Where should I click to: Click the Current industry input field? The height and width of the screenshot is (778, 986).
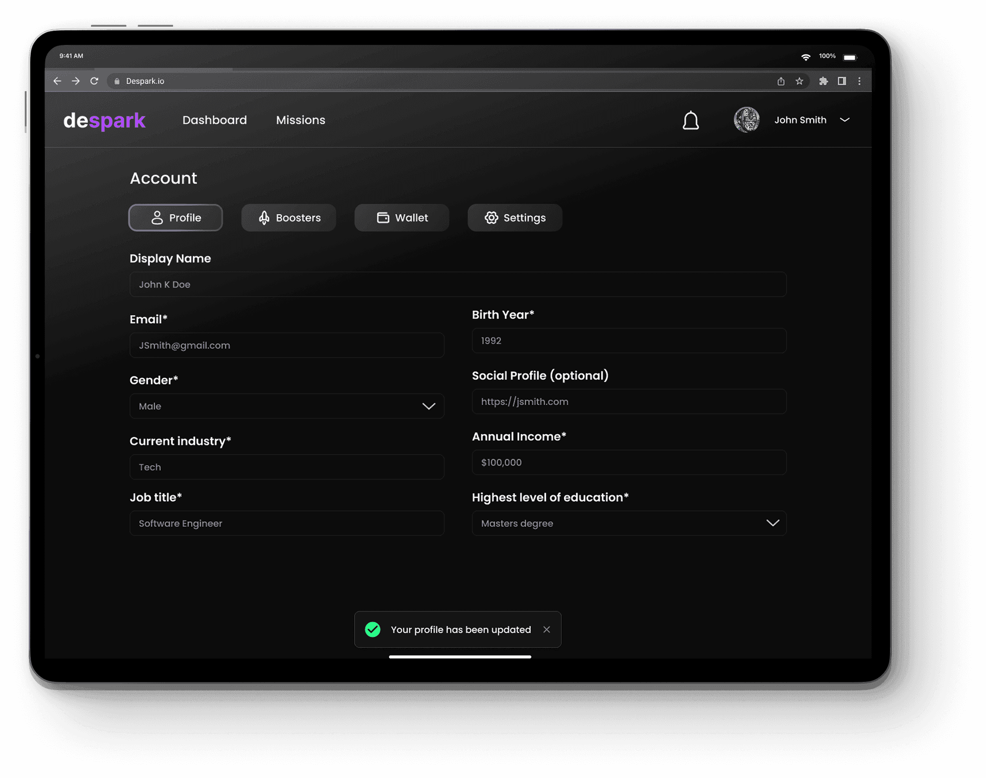[287, 467]
